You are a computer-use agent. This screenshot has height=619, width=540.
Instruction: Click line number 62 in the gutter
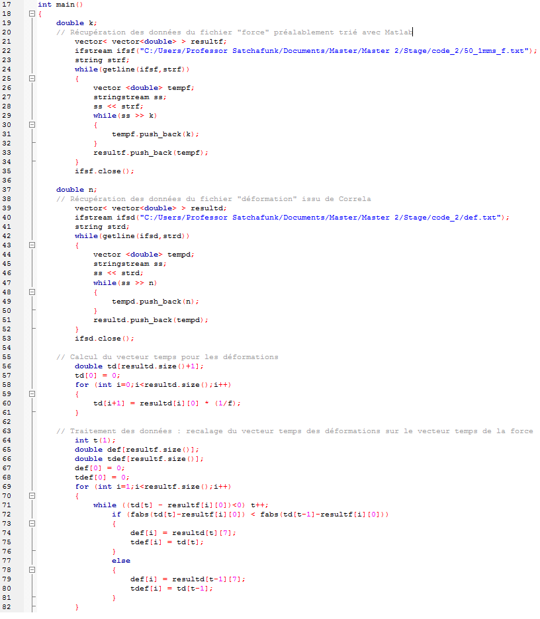click(x=7, y=422)
